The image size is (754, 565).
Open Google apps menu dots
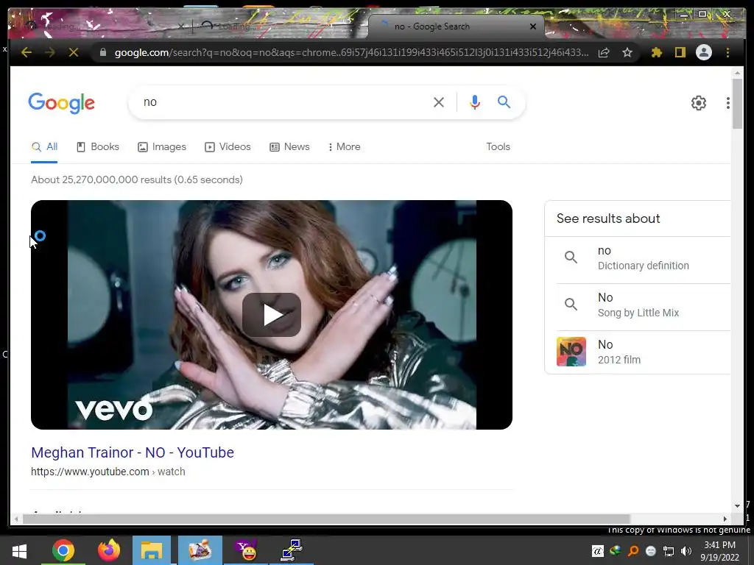pos(727,103)
